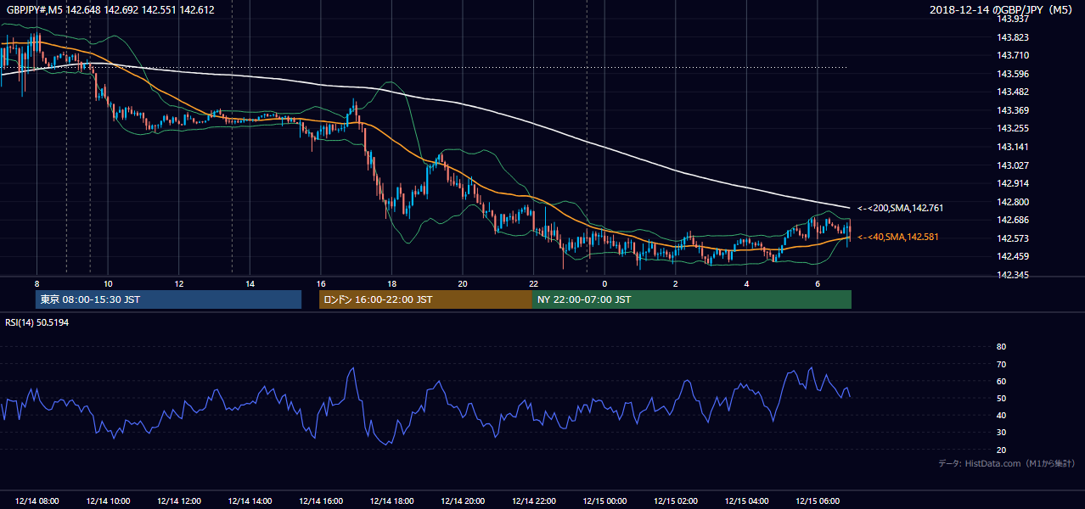Click the RSI scale value 60
This screenshot has width=1085, height=509.
[x=1001, y=381]
